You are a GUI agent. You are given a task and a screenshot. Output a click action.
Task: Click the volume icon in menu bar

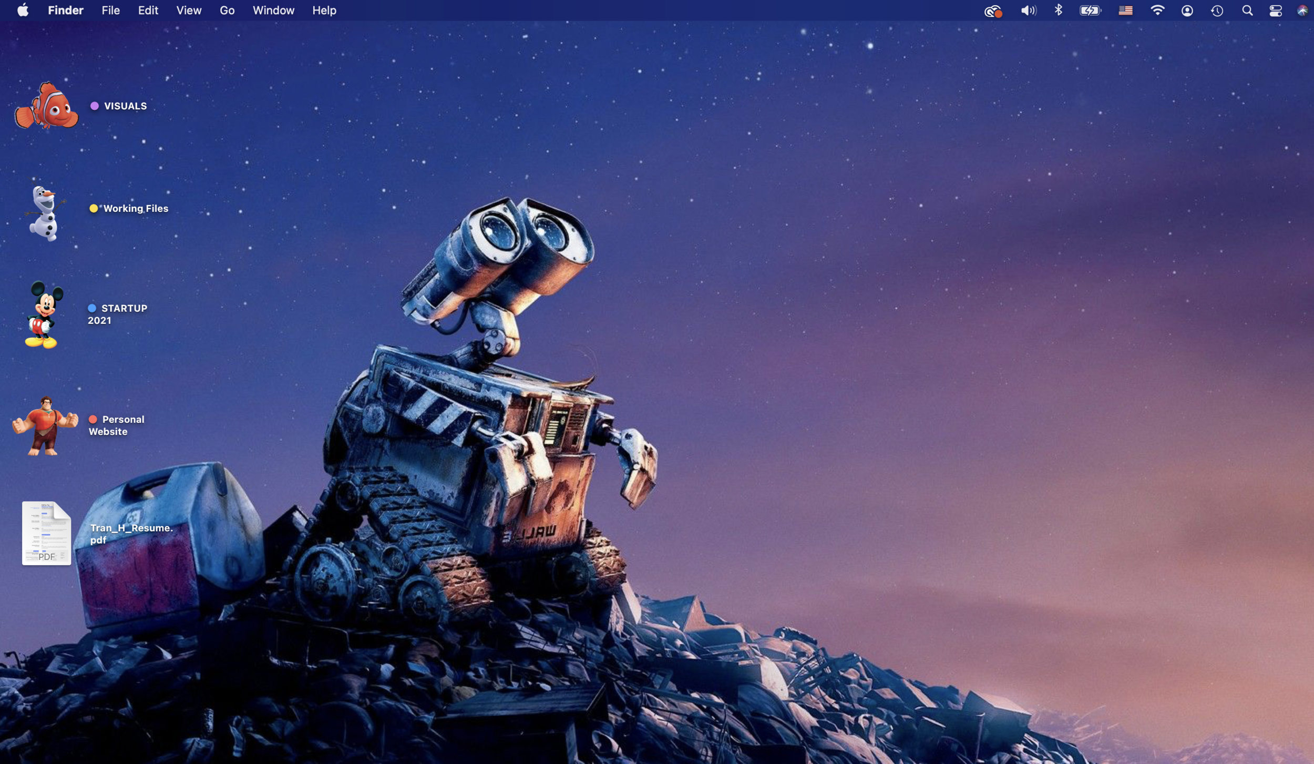click(x=1028, y=11)
